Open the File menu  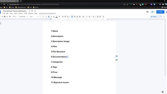(x=4, y=13)
